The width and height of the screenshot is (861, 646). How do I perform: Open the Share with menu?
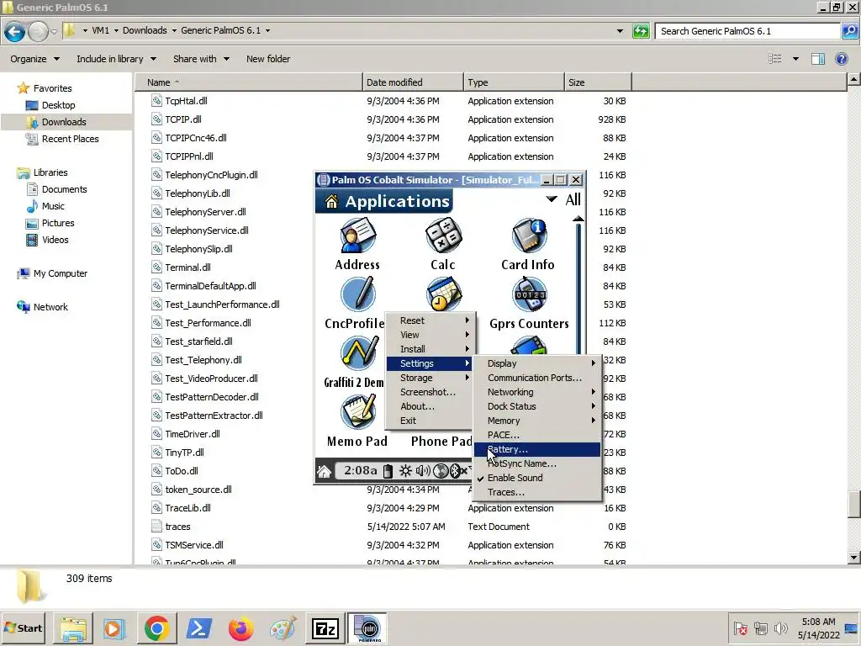[201, 59]
